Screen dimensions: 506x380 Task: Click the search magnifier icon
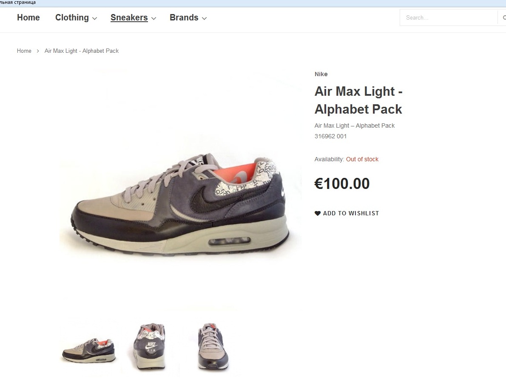point(503,17)
